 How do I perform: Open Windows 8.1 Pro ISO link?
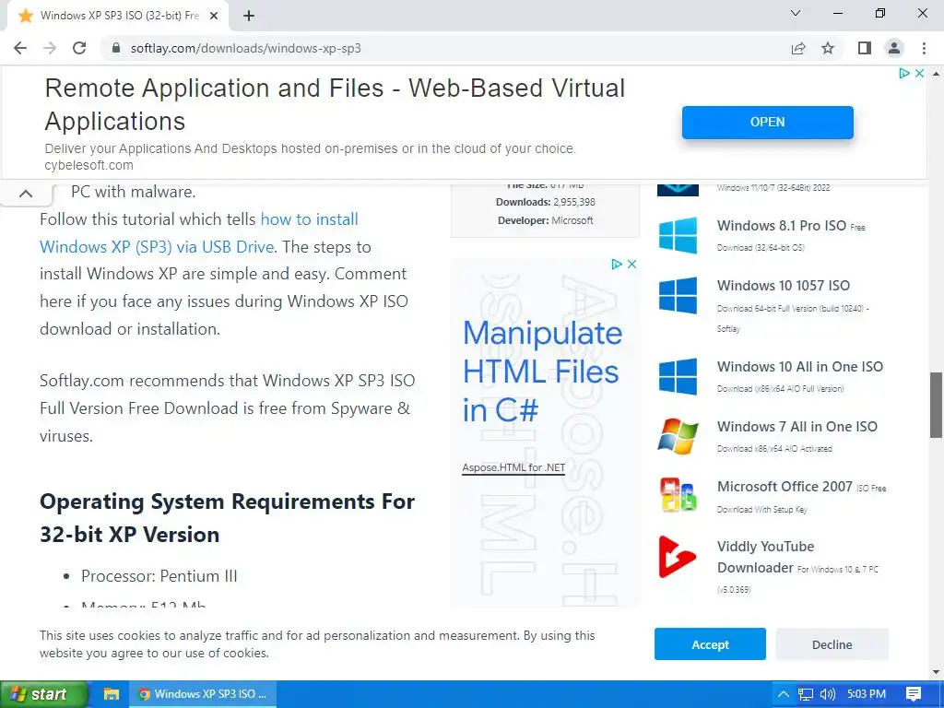click(782, 226)
